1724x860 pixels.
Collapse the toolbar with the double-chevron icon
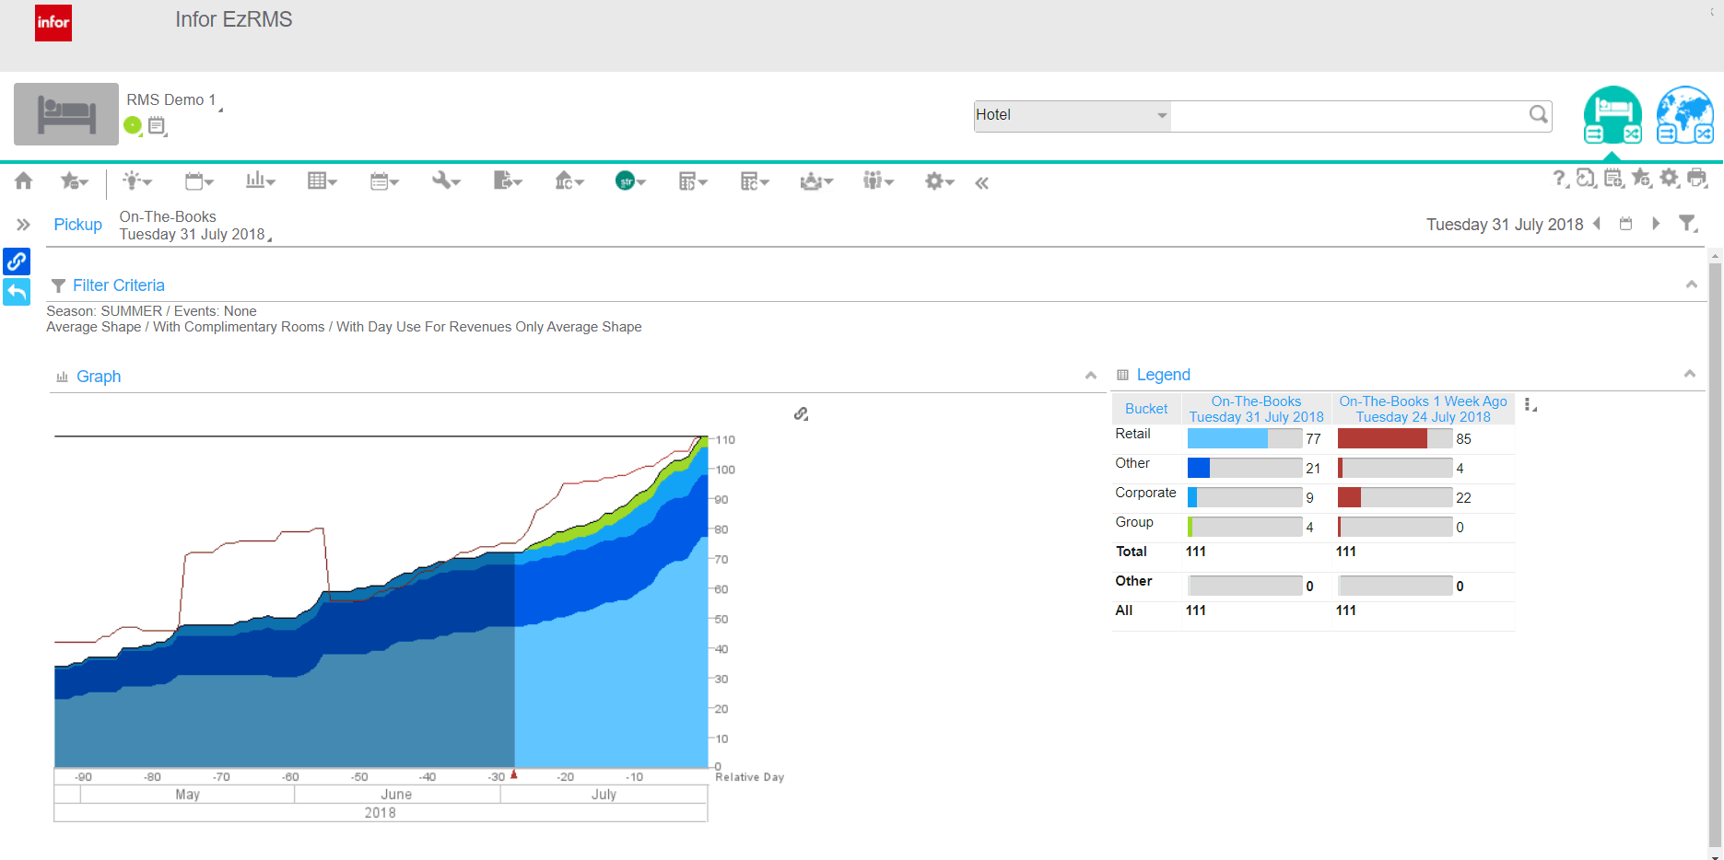click(x=981, y=182)
